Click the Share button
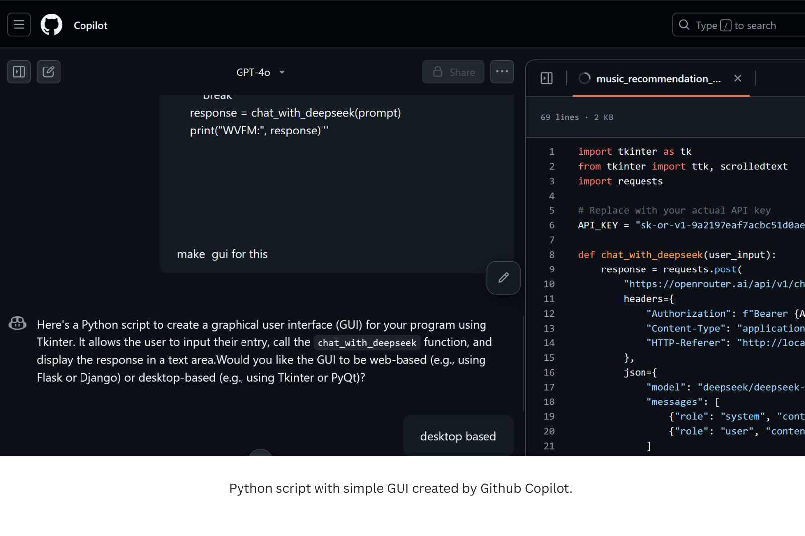This screenshot has height=536, width=805. (x=453, y=72)
